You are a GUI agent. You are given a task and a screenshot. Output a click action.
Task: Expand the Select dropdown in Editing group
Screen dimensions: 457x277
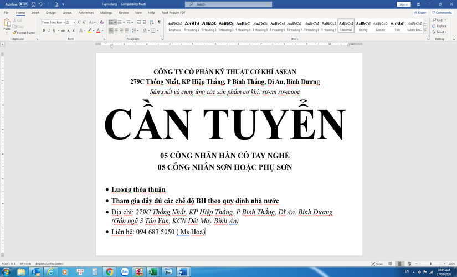pos(441,32)
